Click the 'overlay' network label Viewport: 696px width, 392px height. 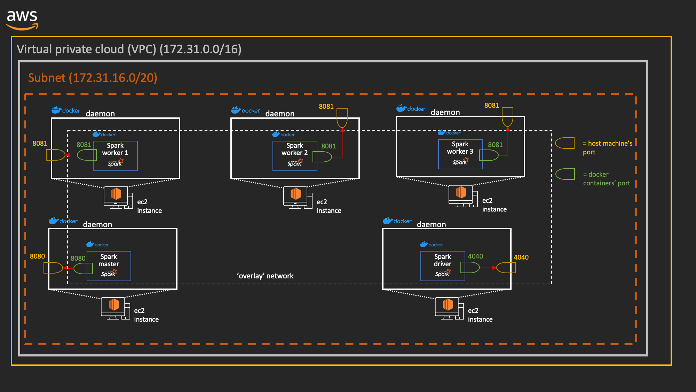click(x=265, y=276)
